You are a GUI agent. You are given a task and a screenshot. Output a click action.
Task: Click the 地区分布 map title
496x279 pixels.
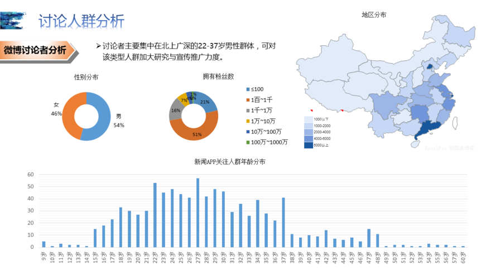(x=374, y=15)
